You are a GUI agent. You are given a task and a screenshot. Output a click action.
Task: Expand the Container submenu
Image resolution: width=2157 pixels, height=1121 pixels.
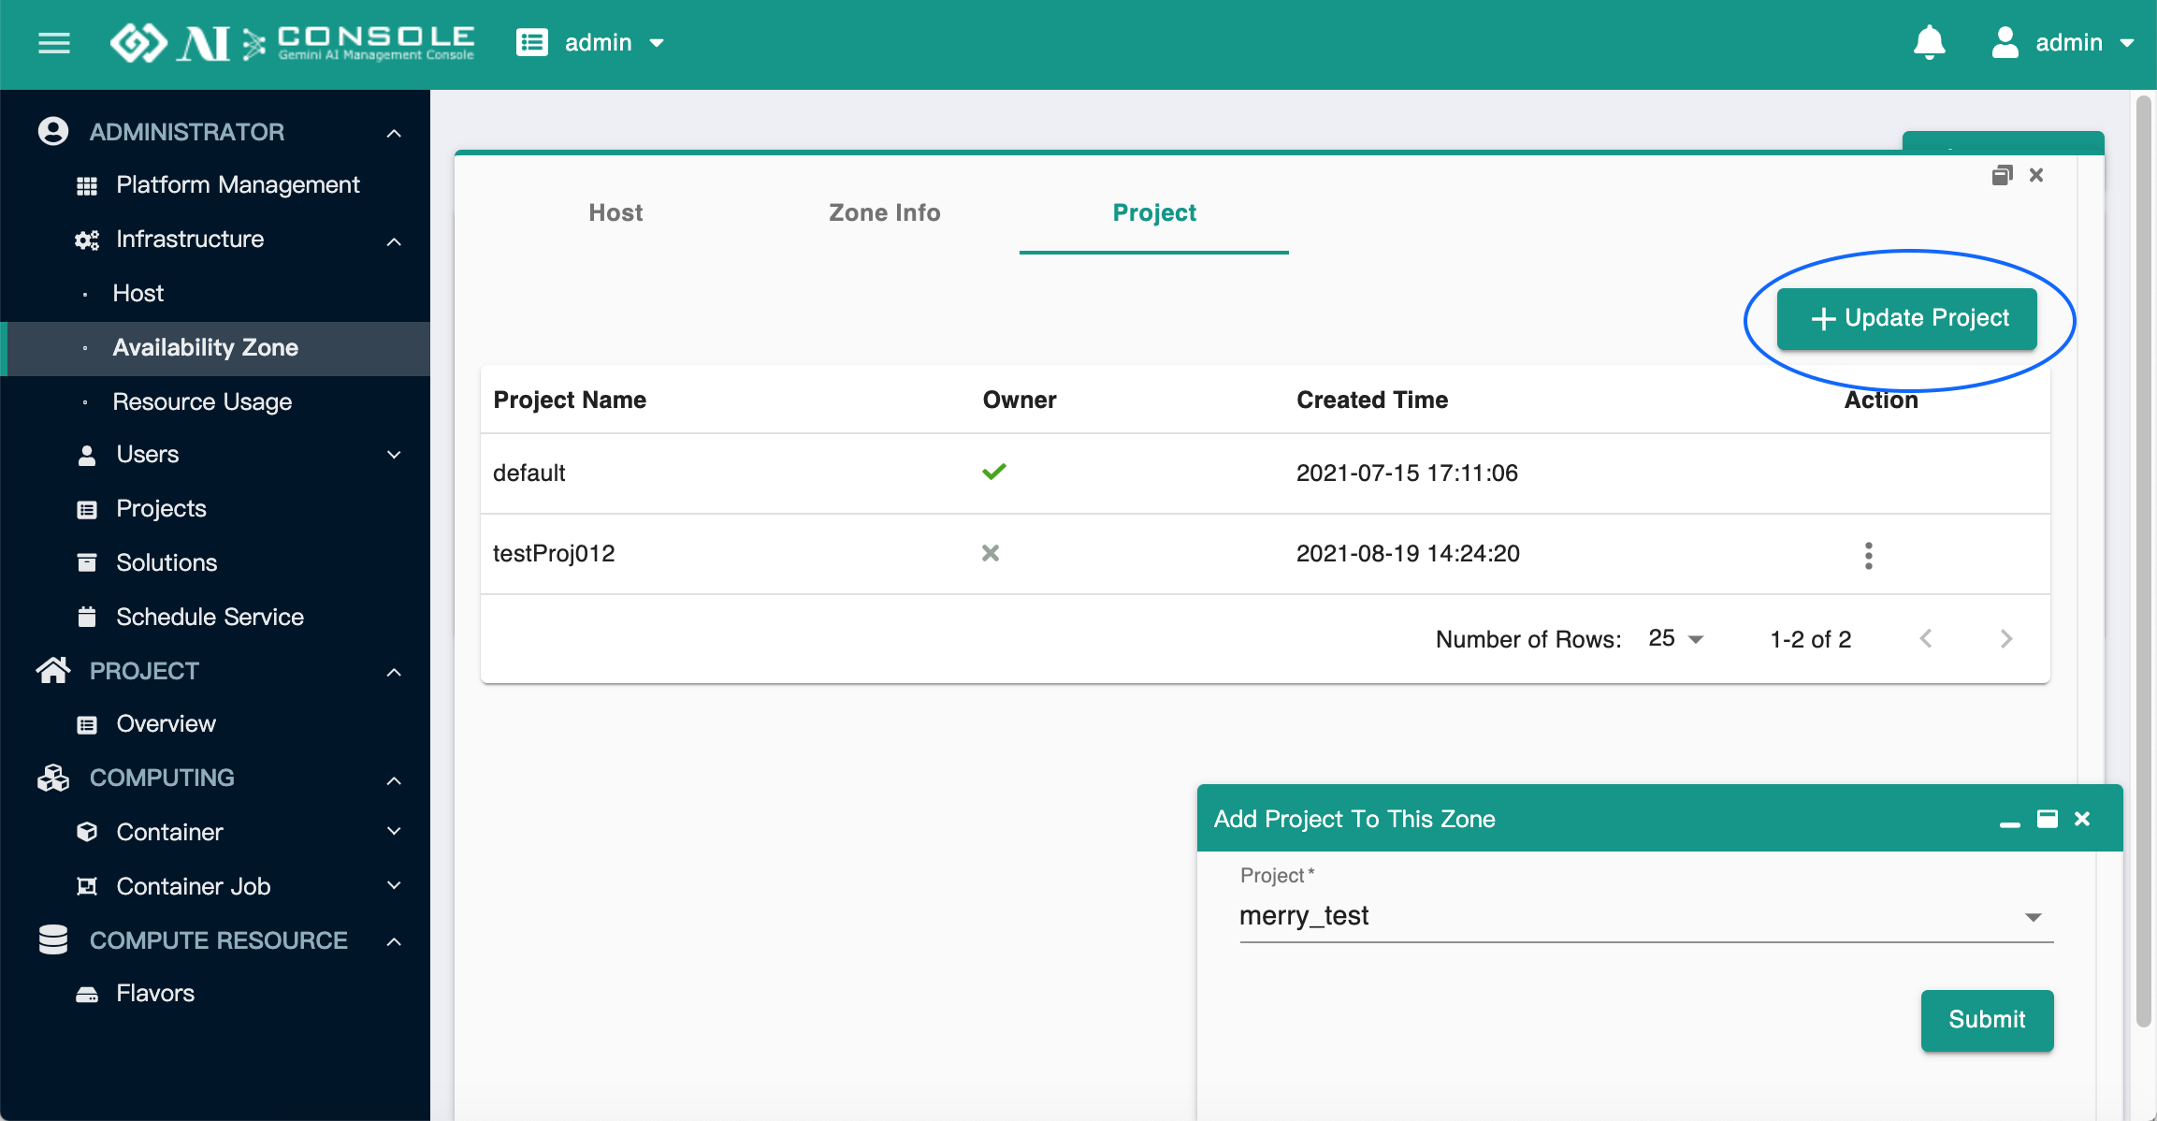(x=394, y=831)
